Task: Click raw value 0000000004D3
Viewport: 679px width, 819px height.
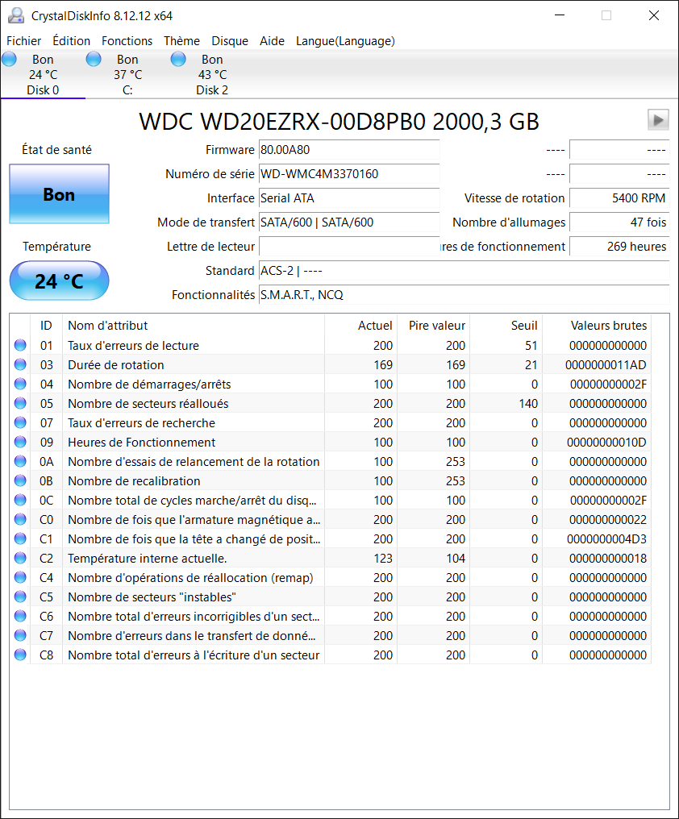Action: (x=606, y=538)
